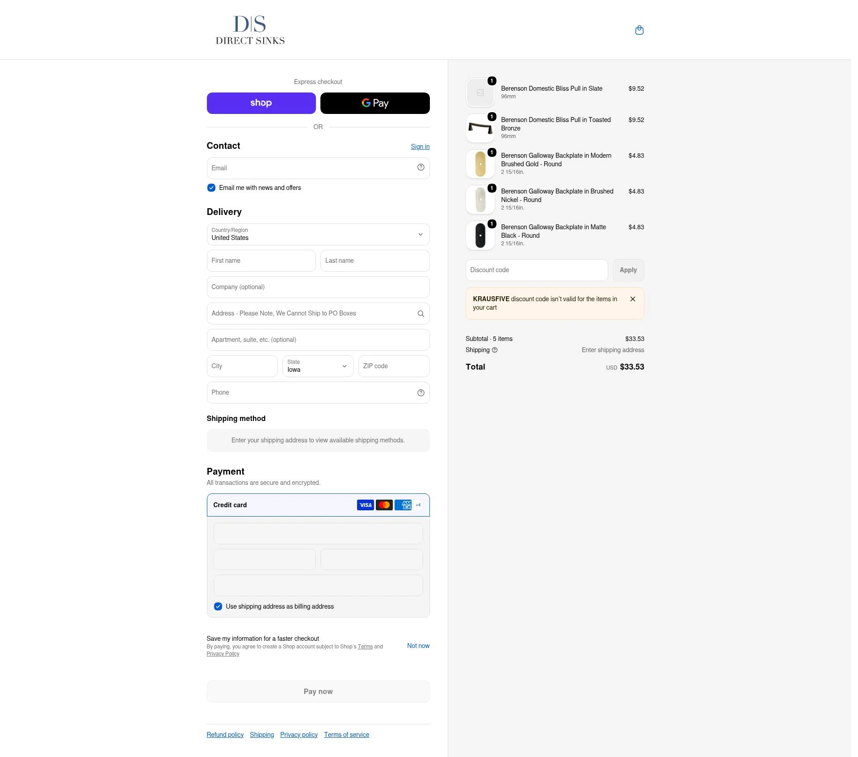Click the American Express card icon
The height and width of the screenshot is (757, 858).
pos(403,505)
